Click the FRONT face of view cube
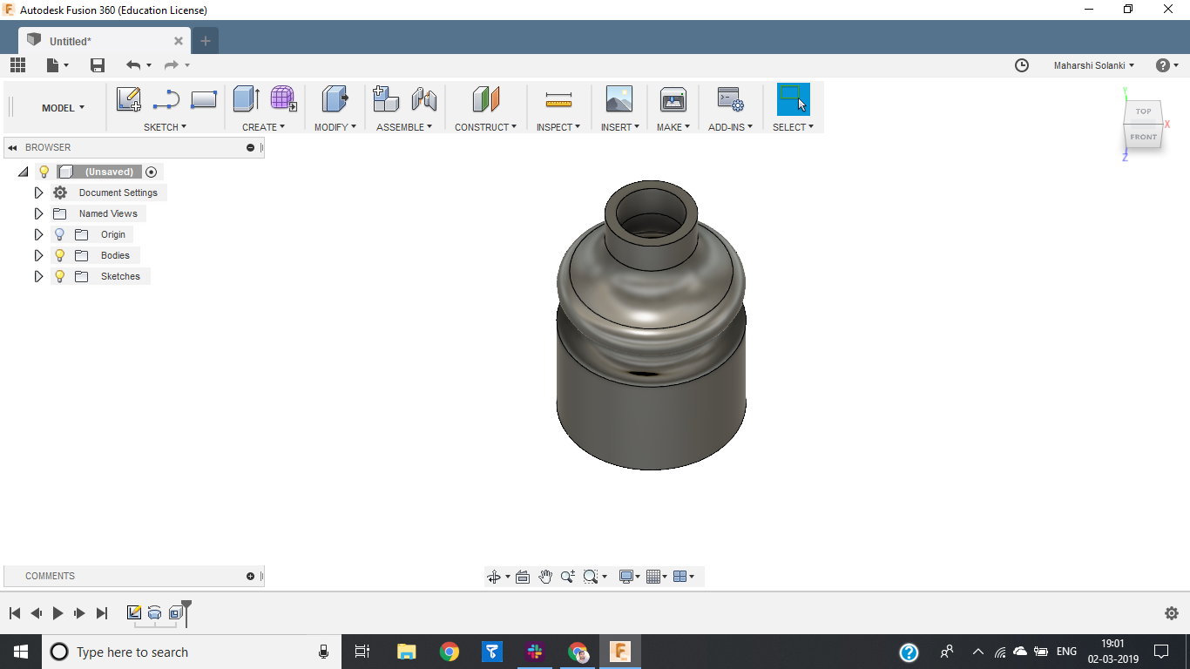This screenshot has width=1190, height=669. [x=1143, y=137]
